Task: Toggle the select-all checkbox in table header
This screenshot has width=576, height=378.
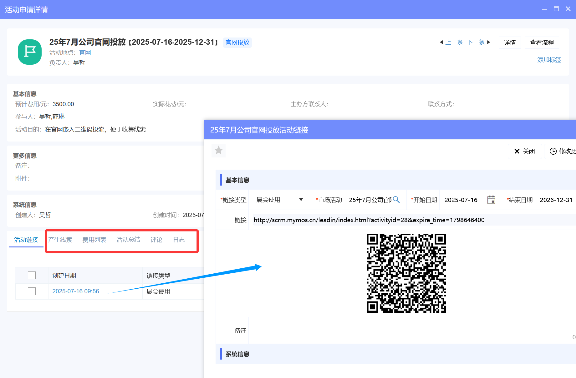Action: pos(32,275)
